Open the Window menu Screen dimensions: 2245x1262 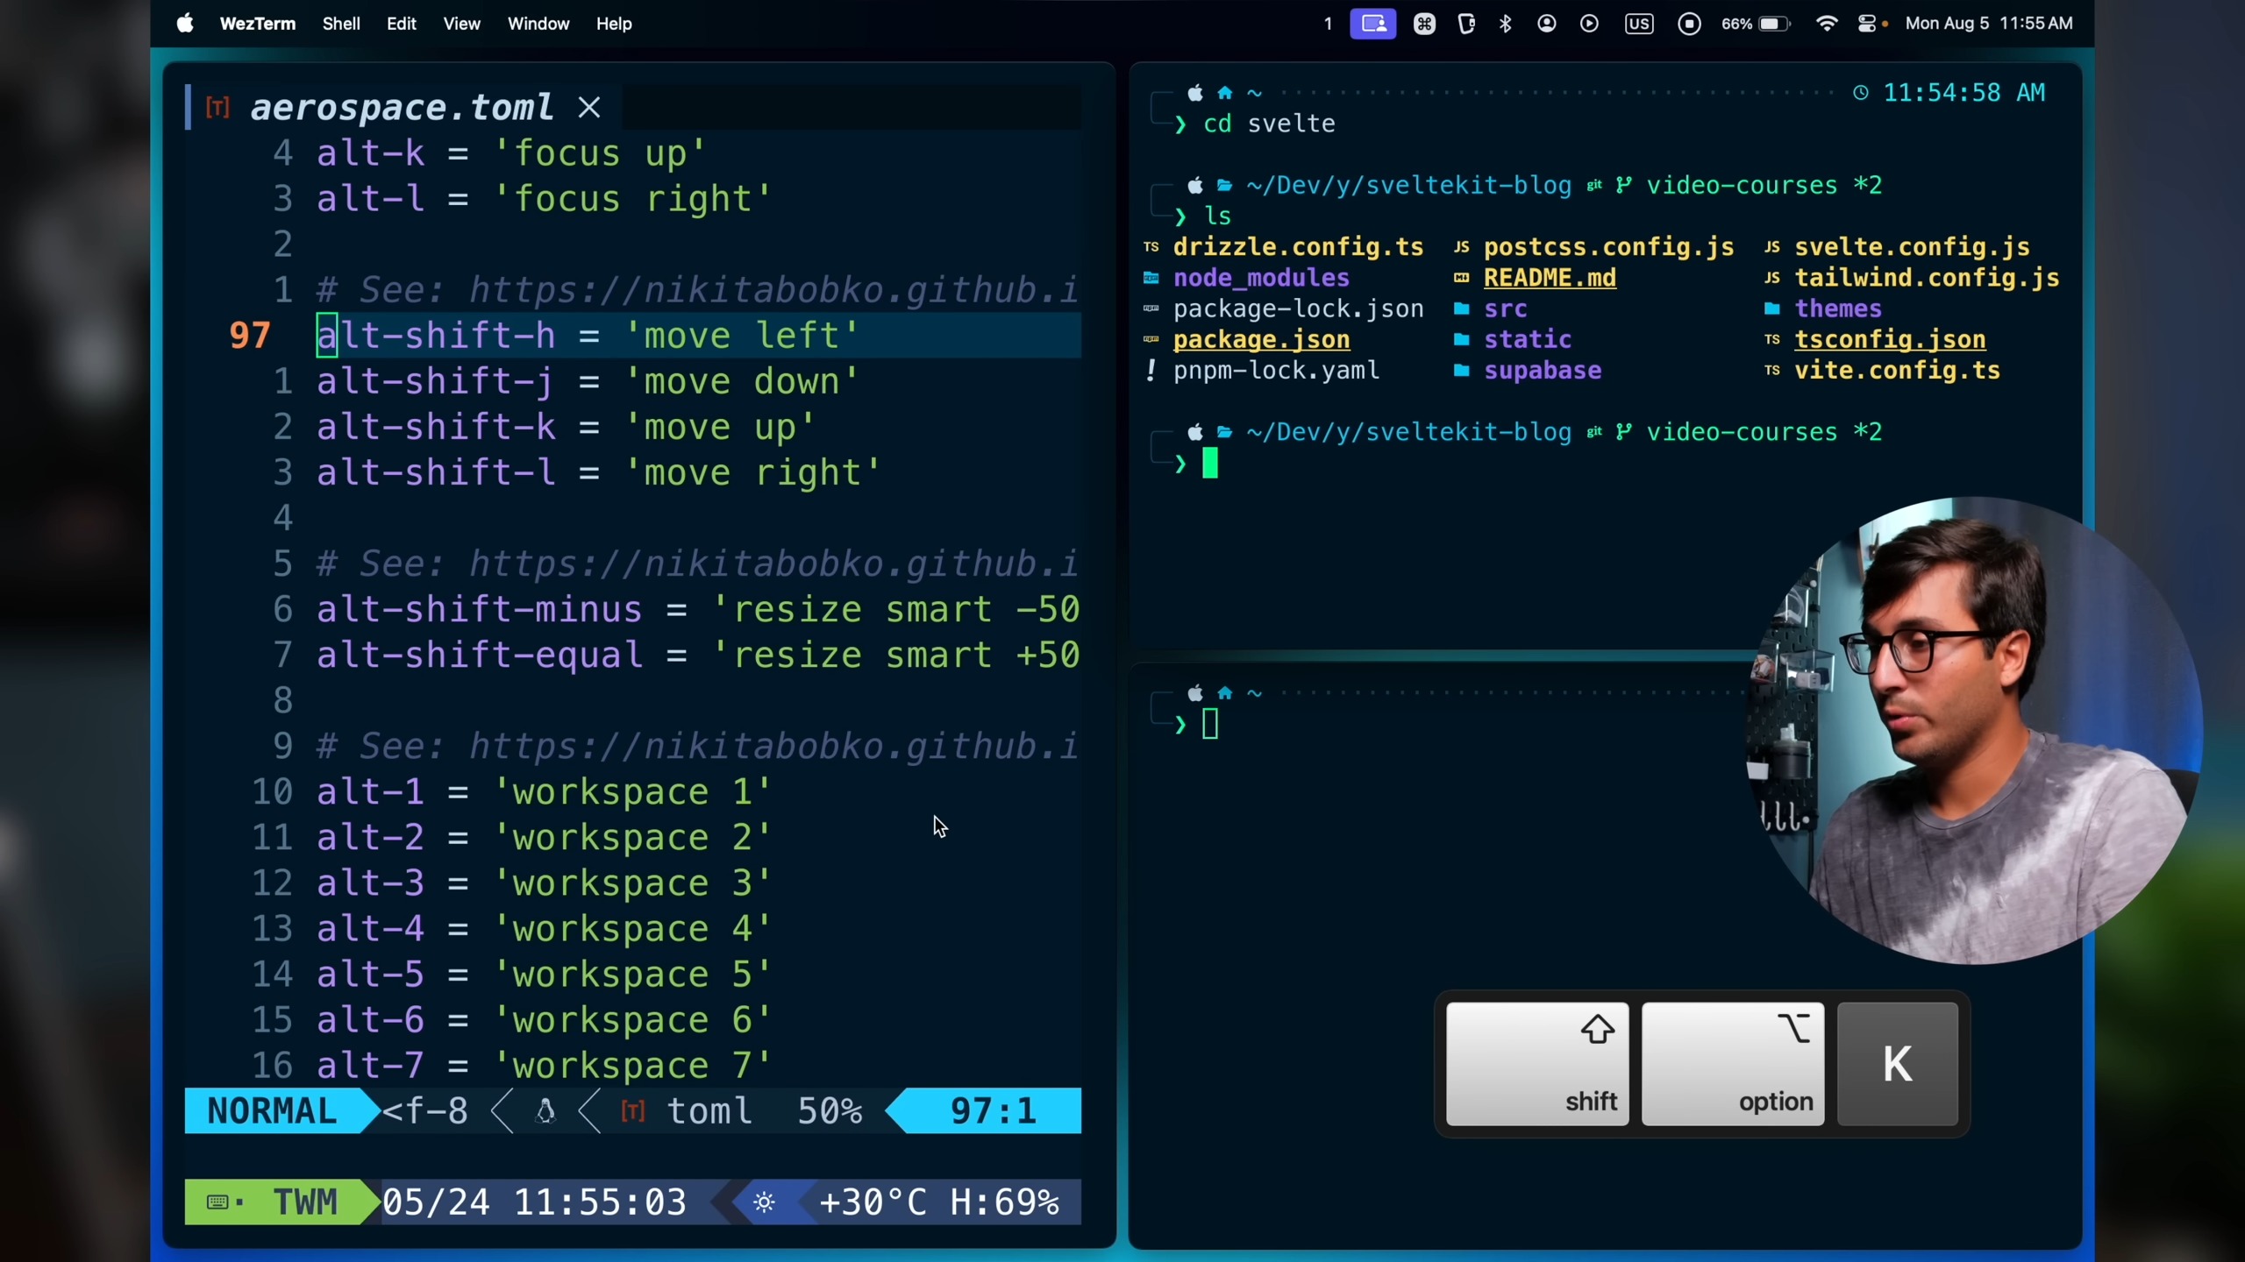click(x=538, y=24)
